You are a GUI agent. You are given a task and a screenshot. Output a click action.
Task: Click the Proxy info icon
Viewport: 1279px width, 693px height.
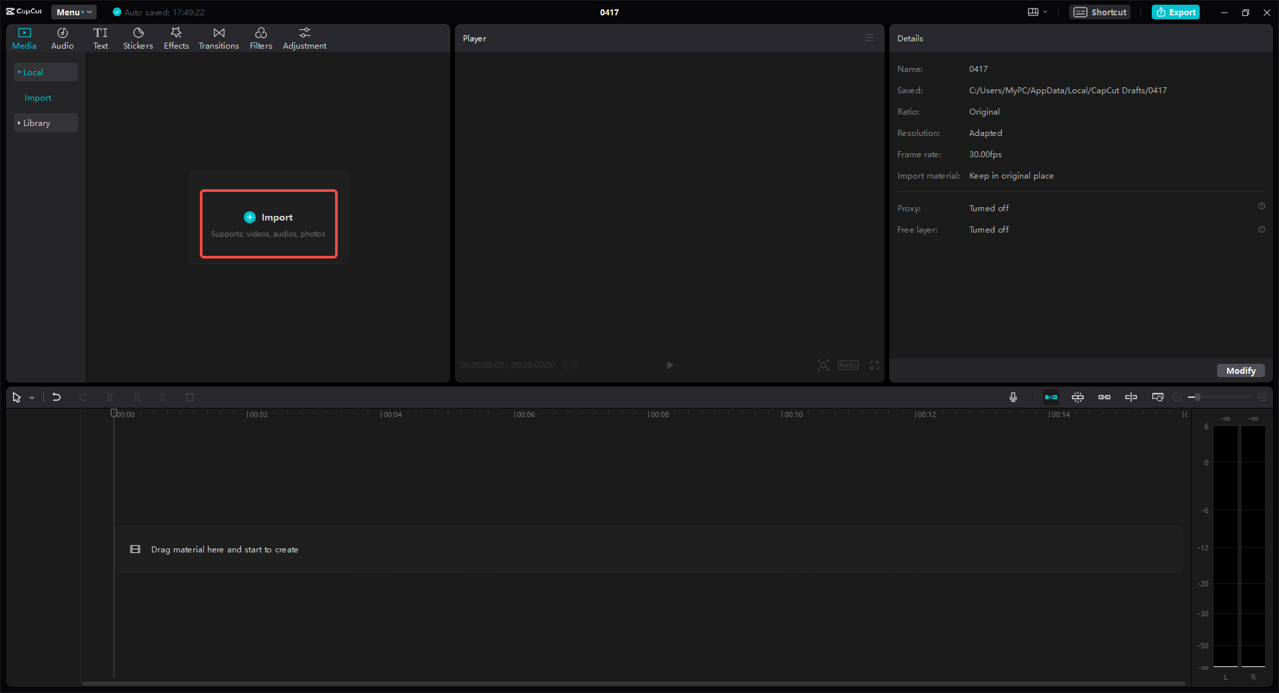(1261, 207)
